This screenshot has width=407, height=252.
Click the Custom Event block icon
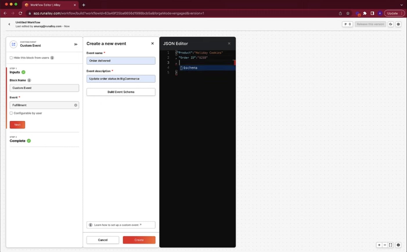point(13,44)
